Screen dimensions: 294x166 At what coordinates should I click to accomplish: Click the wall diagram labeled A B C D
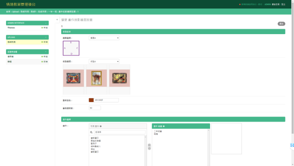click(x=71, y=48)
